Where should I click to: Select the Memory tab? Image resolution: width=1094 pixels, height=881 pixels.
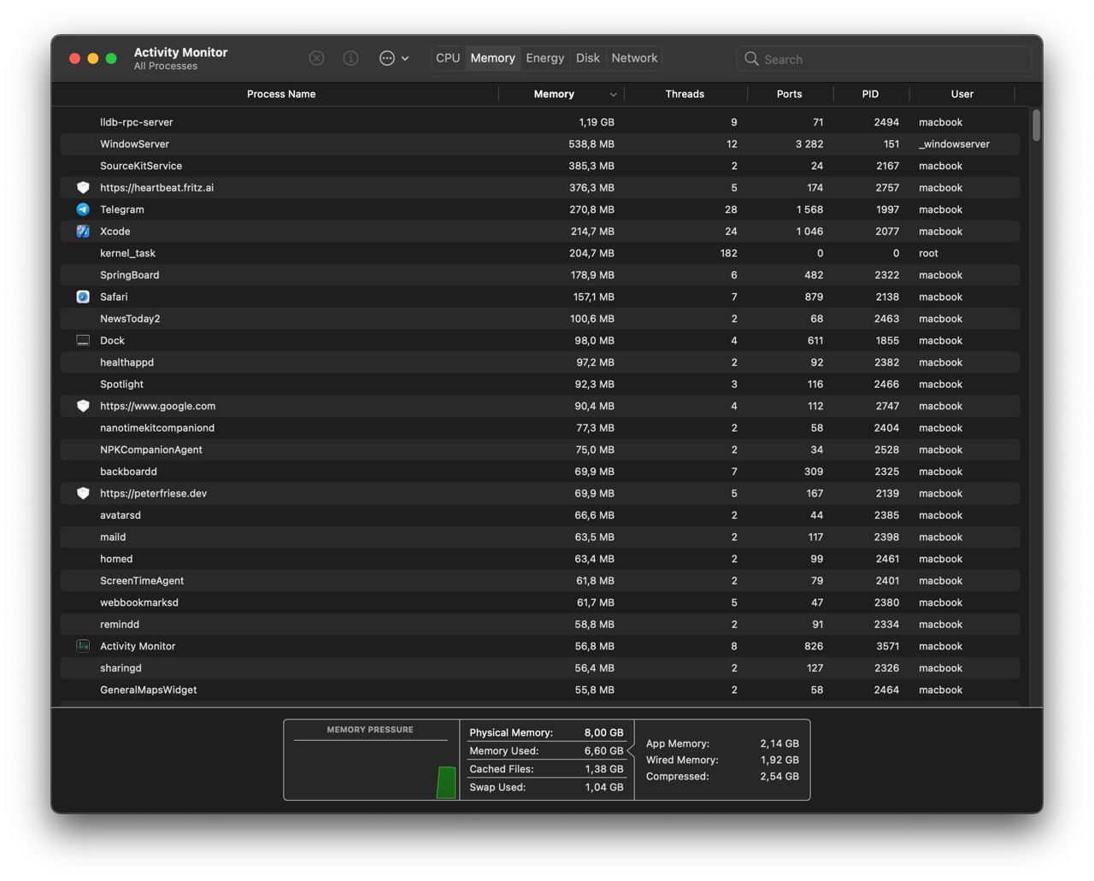click(493, 58)
